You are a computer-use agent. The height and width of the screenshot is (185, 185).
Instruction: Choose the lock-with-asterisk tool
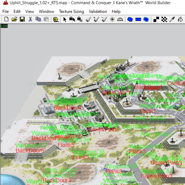pos(80,19)
